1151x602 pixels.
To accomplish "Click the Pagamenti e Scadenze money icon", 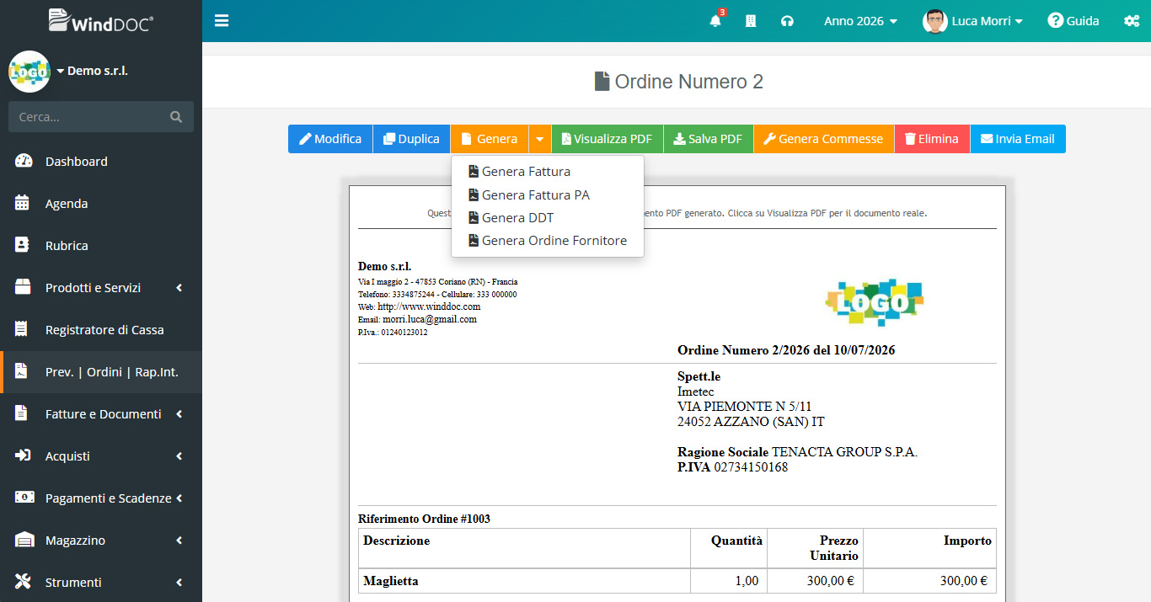I will [24, 498].
